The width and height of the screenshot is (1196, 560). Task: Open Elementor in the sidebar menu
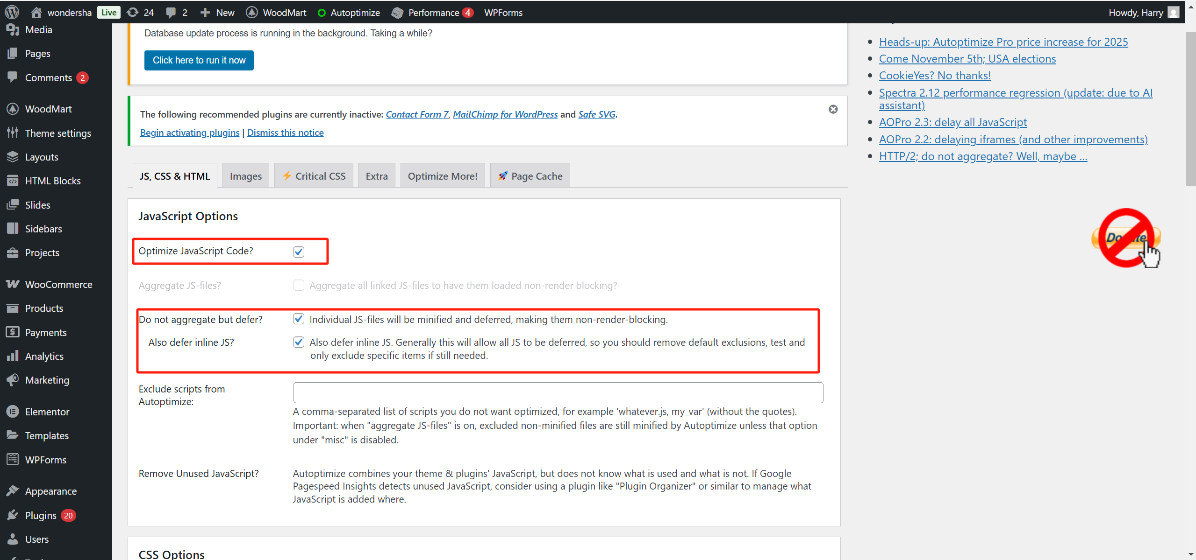pyautogui.click(x=47, y=412)
